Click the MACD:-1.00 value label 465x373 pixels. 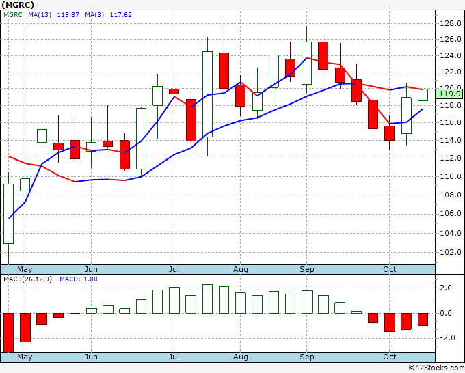79,279
